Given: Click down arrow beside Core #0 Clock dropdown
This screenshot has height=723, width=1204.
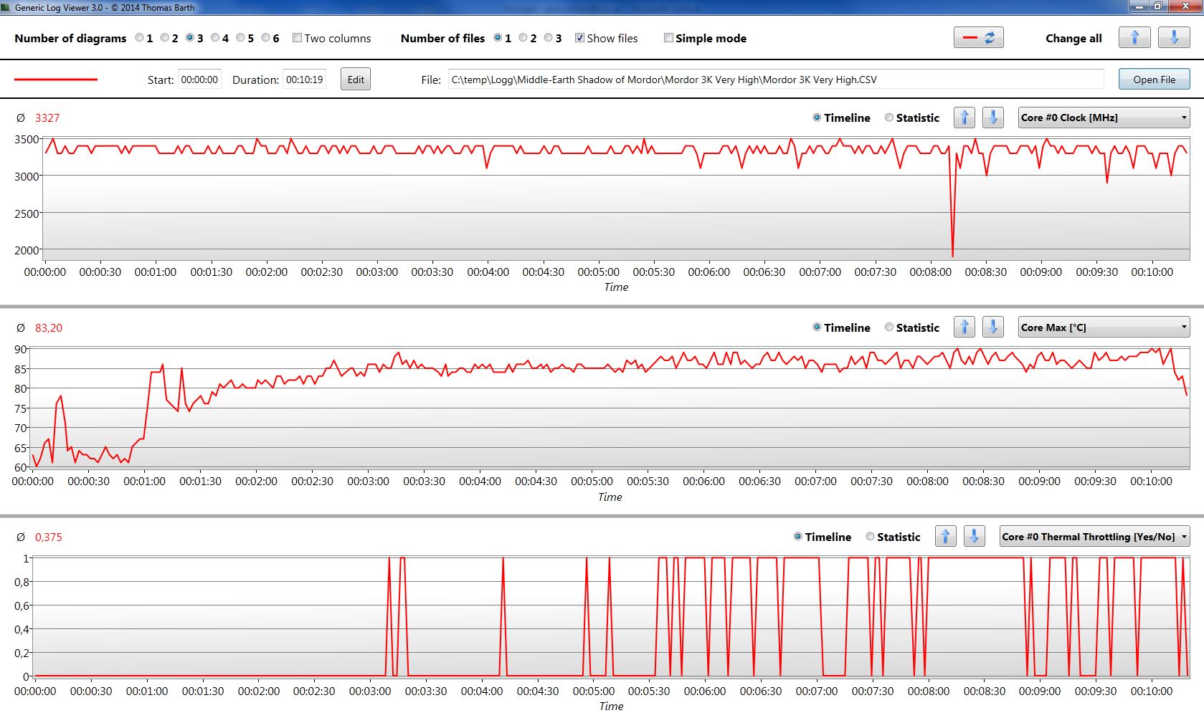Looking at the screenshot, I should [993, 118].
